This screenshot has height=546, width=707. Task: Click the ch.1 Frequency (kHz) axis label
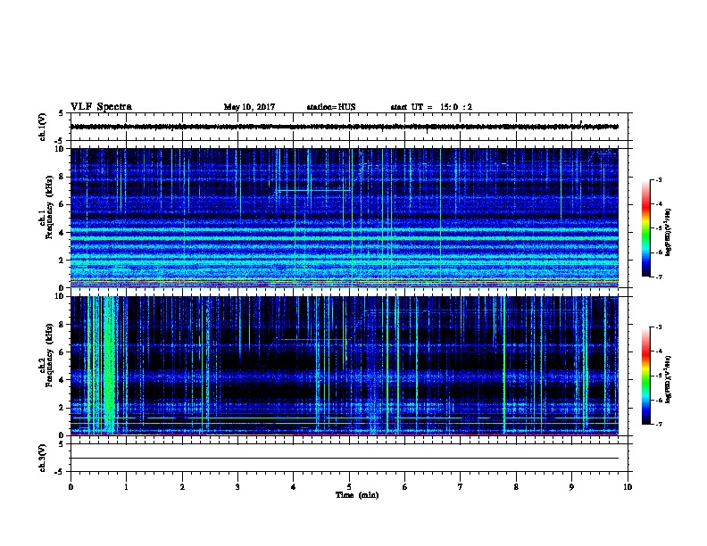[46, 207]
